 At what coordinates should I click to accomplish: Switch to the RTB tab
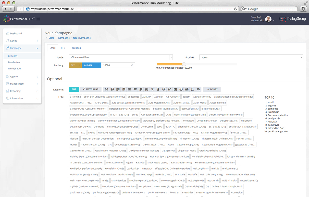click(x=63, y=48)
